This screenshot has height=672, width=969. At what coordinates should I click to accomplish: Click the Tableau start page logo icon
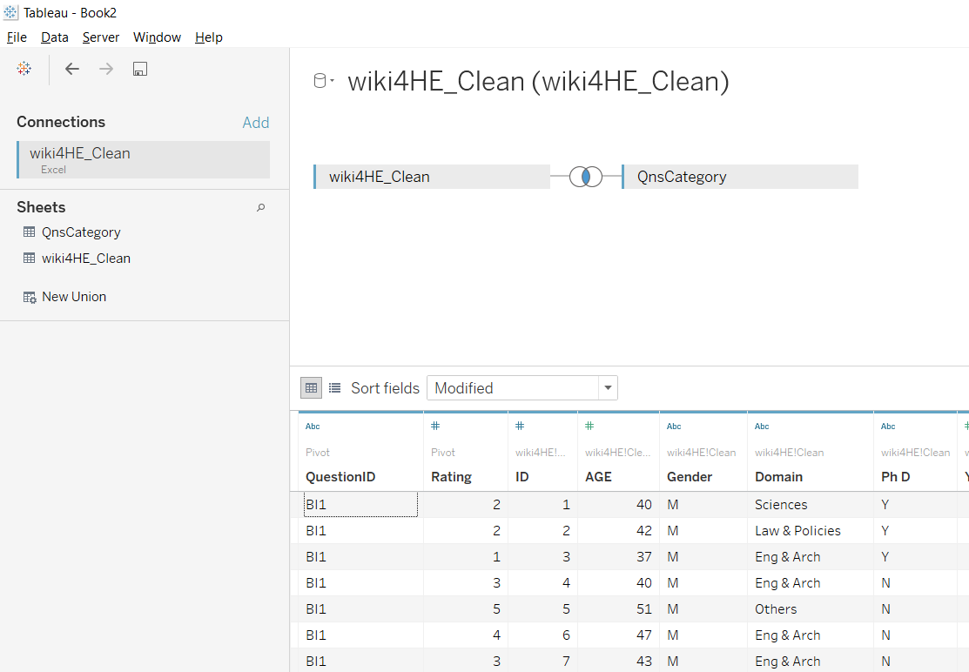tap(24, 69)
